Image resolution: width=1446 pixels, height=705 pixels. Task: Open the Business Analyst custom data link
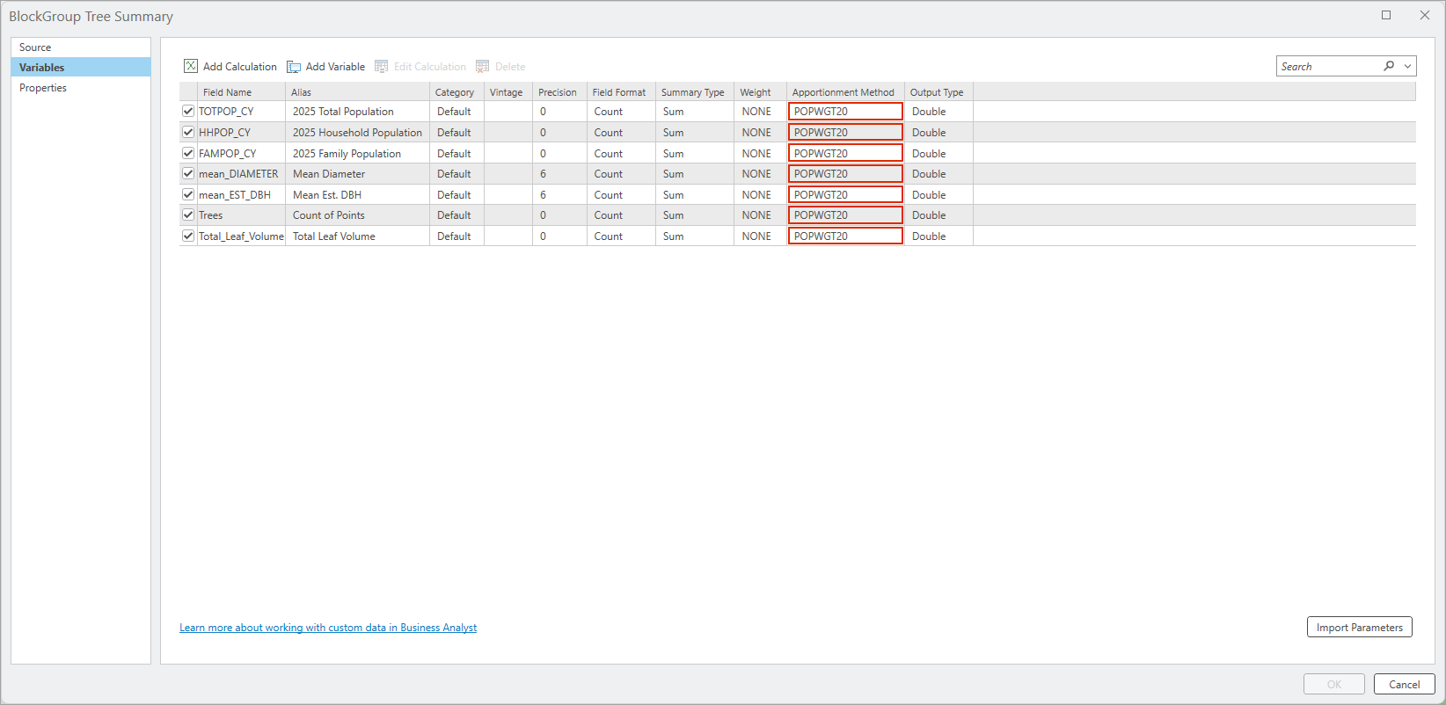(x=328, y=628)
